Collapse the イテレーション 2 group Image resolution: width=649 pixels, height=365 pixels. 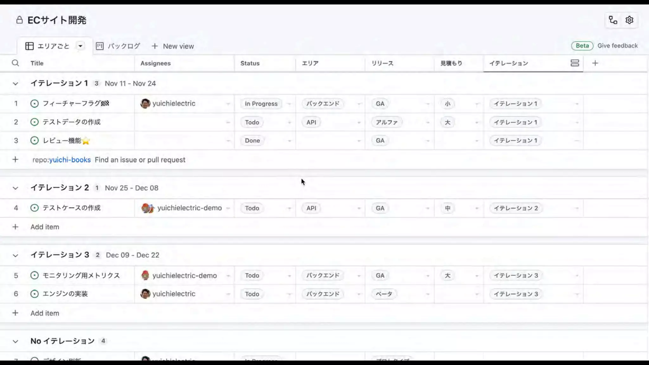[x=15, y=188]
